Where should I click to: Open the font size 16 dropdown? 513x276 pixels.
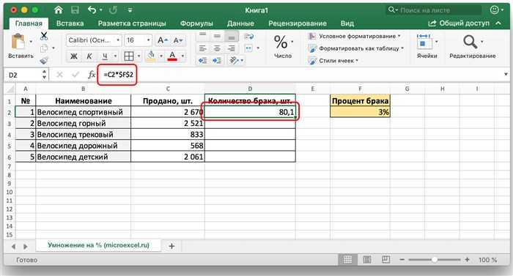point(138,40)
